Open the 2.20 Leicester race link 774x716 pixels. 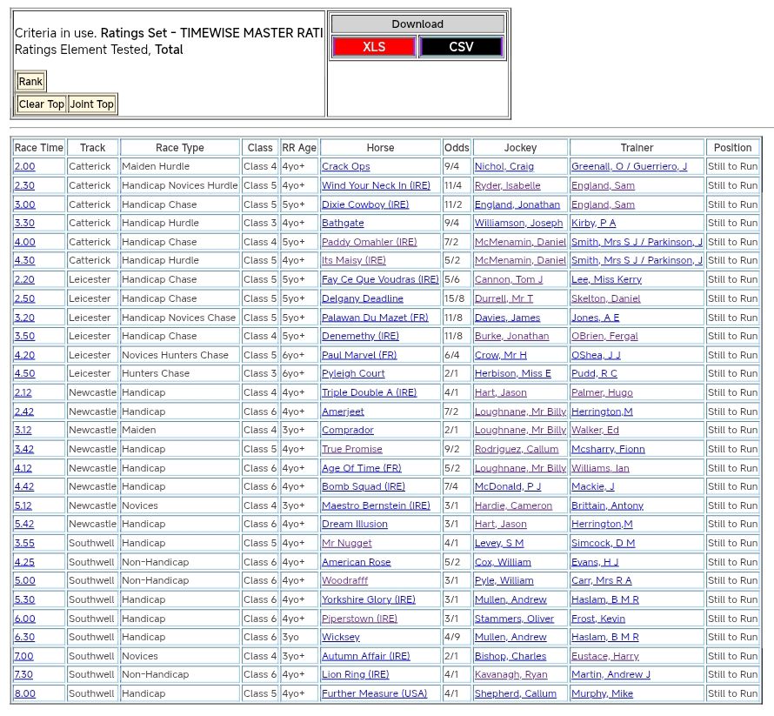(x=24, y=280)
